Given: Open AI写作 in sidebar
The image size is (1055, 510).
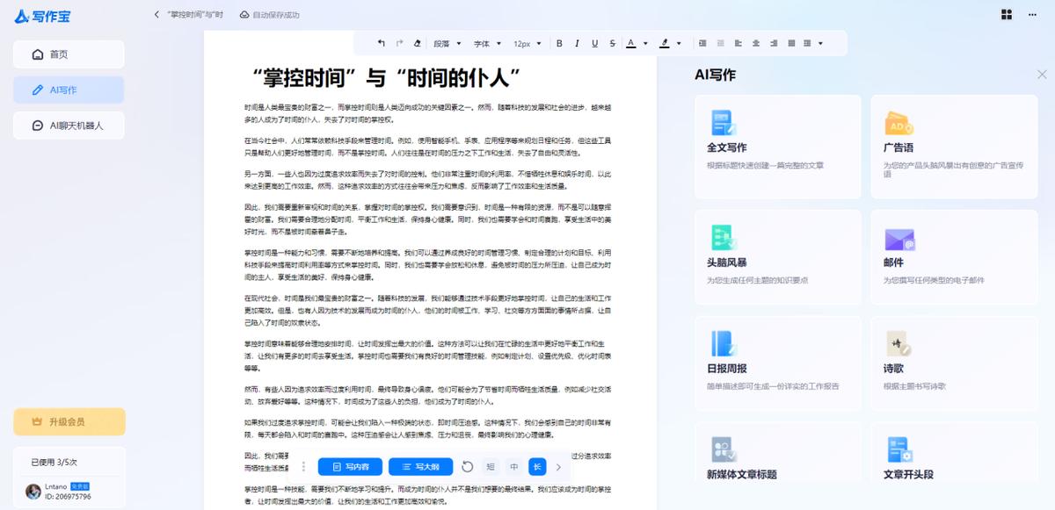Looking at the screenshot, I should click(x=69, y=90).
